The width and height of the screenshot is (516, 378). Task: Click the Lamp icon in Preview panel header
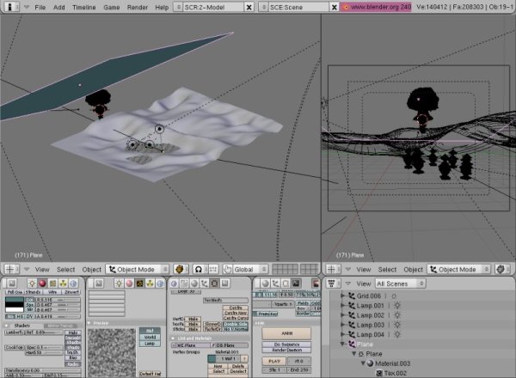119,283
